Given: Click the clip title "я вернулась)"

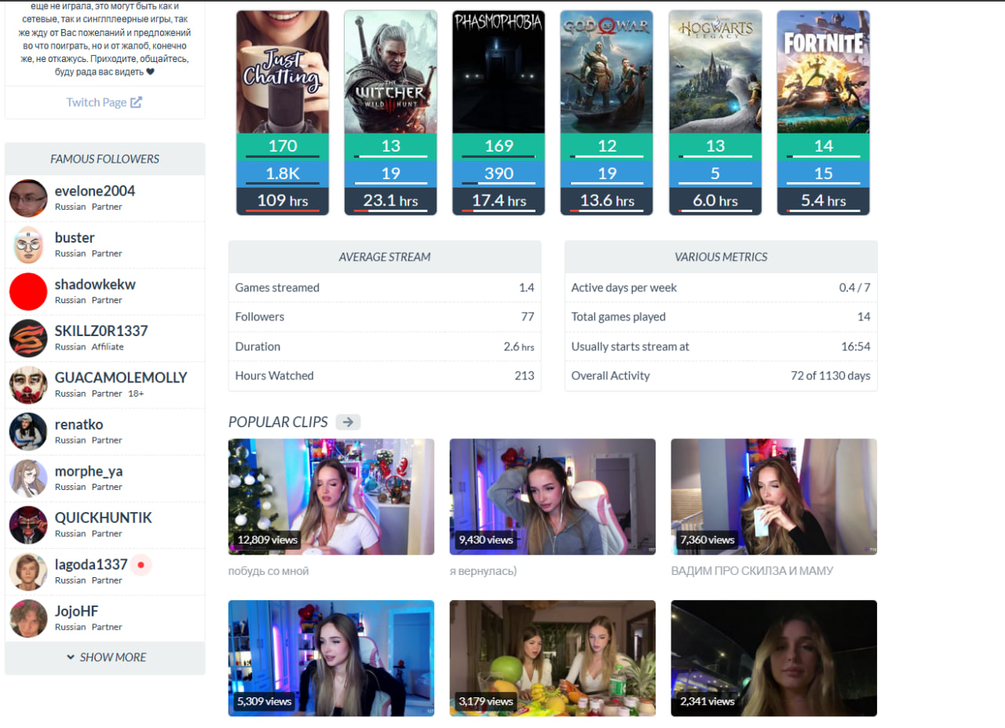Looking at the screenshot, I should (x=484, y=571).
